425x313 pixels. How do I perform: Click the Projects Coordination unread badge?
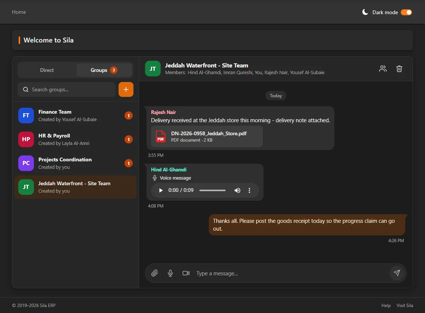point(129,164)
